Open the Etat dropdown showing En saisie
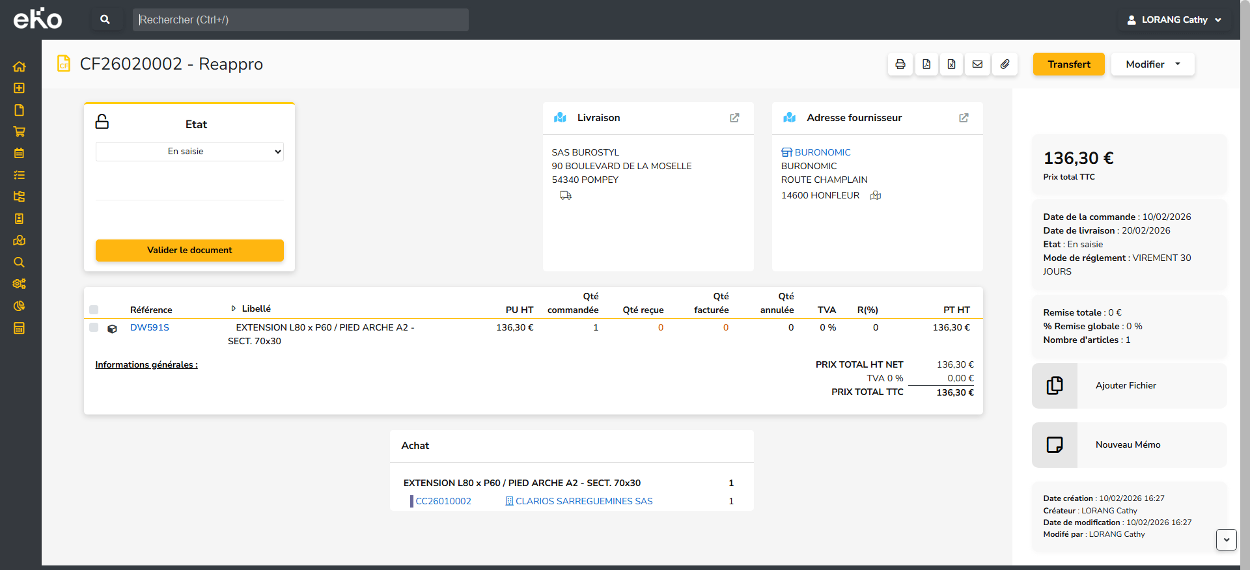The image size is (1250, 570). click(189, 152)
